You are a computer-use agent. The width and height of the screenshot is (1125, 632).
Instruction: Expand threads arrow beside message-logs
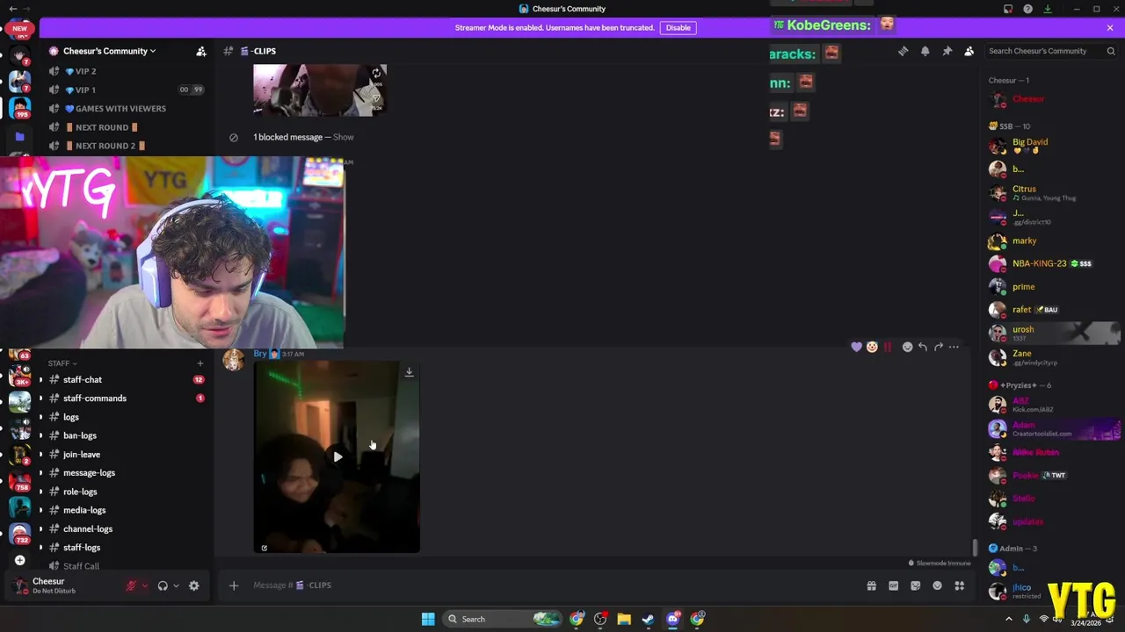click(x=40, y=473)
